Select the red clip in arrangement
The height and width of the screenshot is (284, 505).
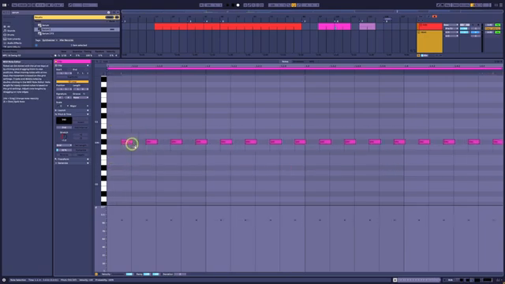click(228, 26)
